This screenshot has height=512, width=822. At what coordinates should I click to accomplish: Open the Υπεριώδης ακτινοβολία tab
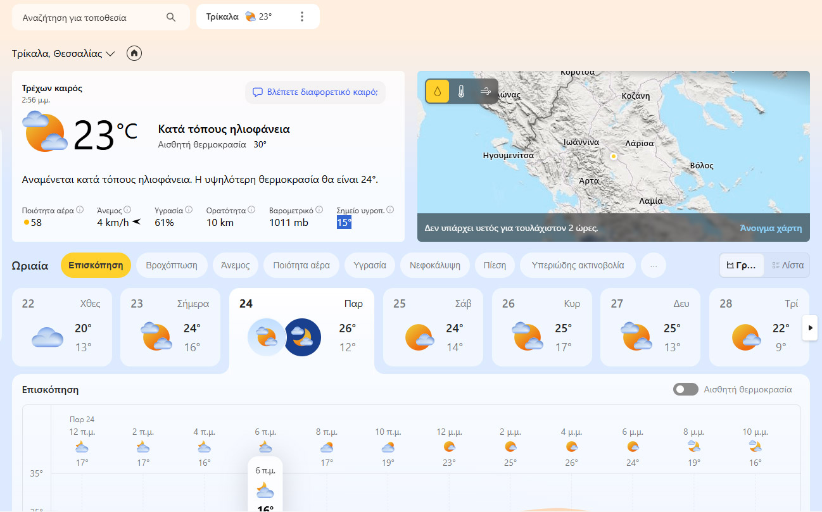coord(578,265)
